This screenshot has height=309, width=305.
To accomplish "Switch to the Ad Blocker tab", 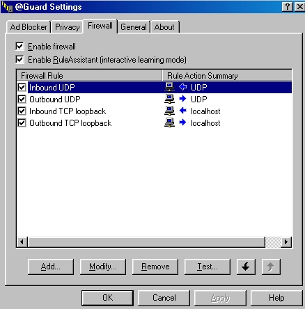I will 29,27.
